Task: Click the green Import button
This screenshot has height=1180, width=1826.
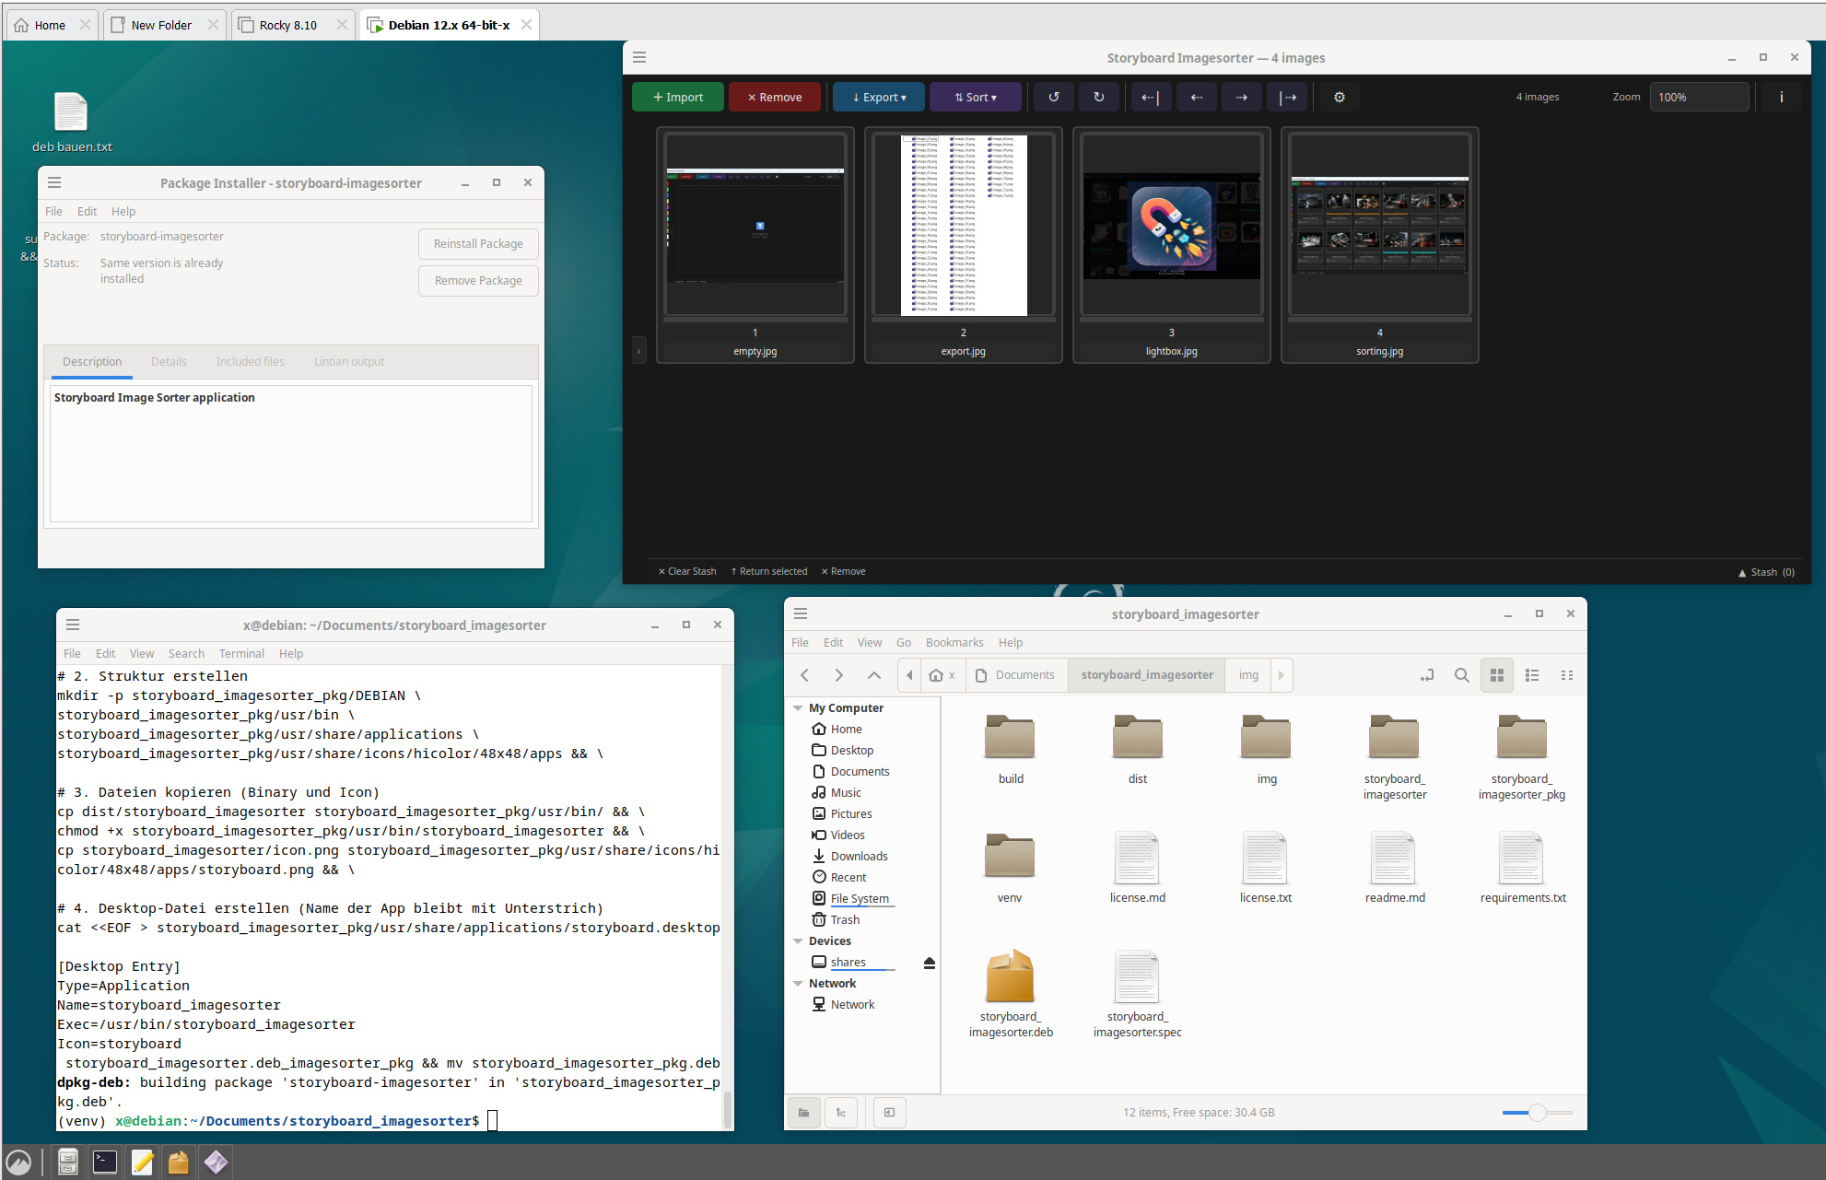Action: 678,97
